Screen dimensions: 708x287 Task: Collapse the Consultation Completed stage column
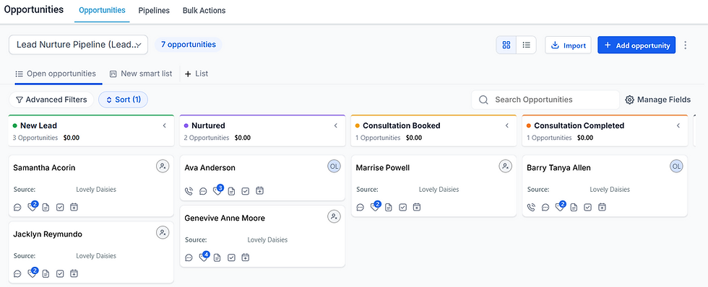coord(678,125)
